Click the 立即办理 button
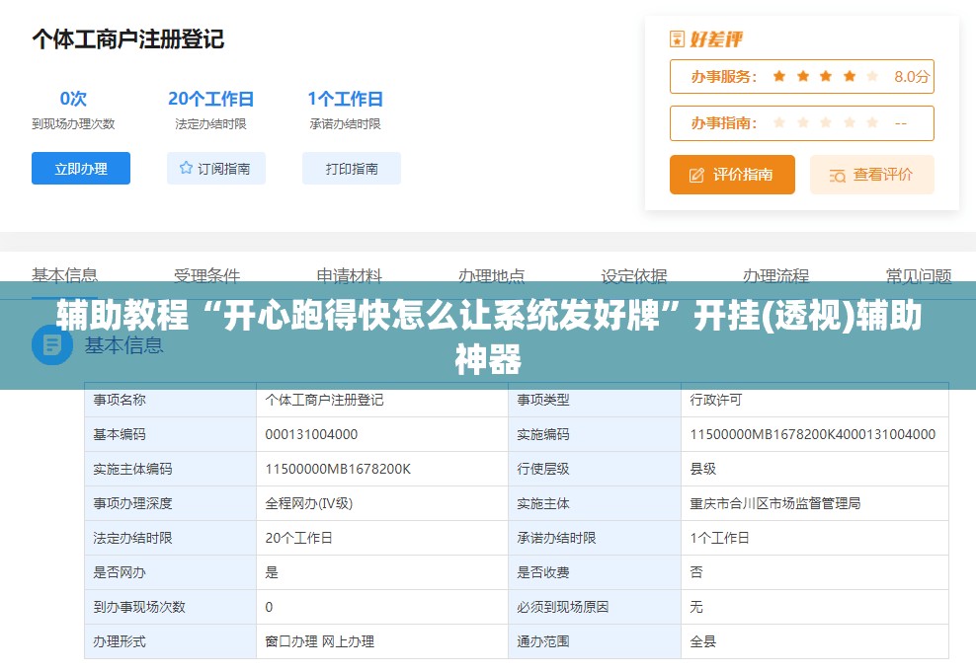 (x=81, y=169)
